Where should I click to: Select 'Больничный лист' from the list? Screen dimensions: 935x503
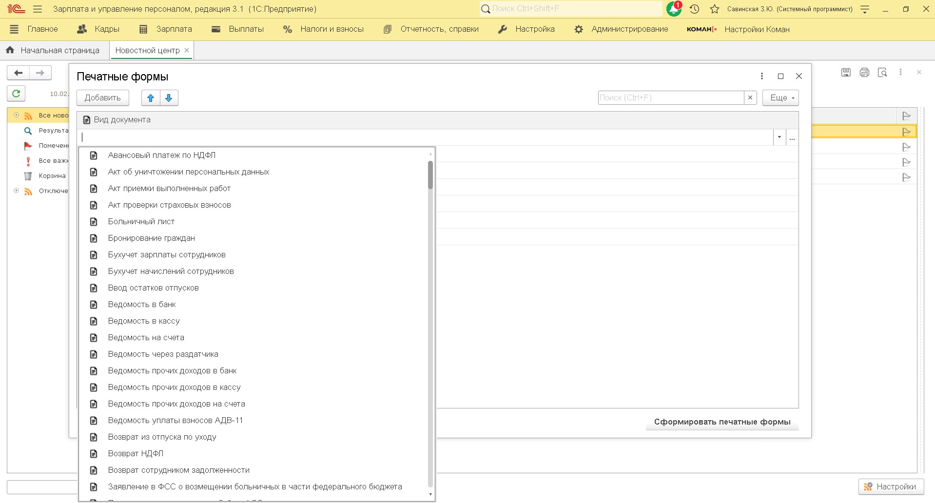[x=141, y=221]
